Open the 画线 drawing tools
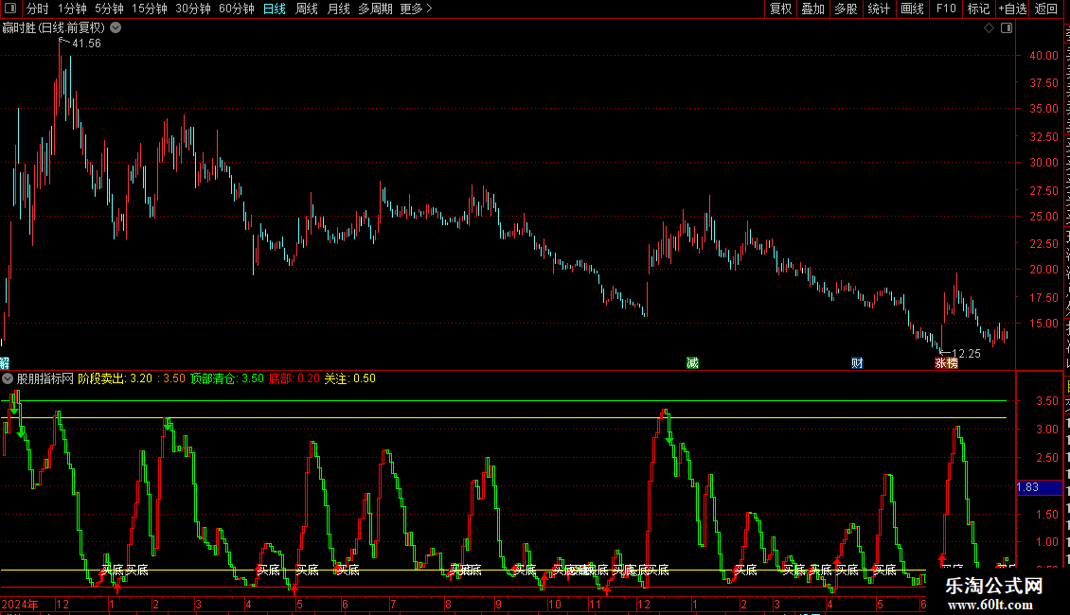This screenshot has height=615, width=1070. (913, 9)
